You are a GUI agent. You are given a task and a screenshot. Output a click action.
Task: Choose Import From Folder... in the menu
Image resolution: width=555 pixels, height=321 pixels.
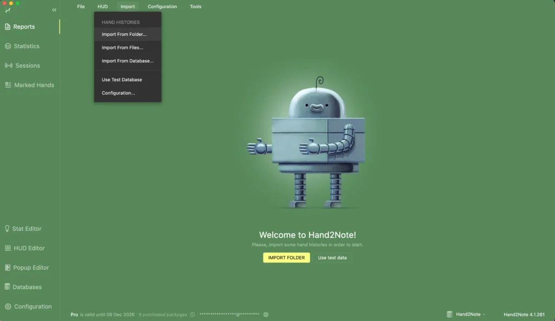128,34
